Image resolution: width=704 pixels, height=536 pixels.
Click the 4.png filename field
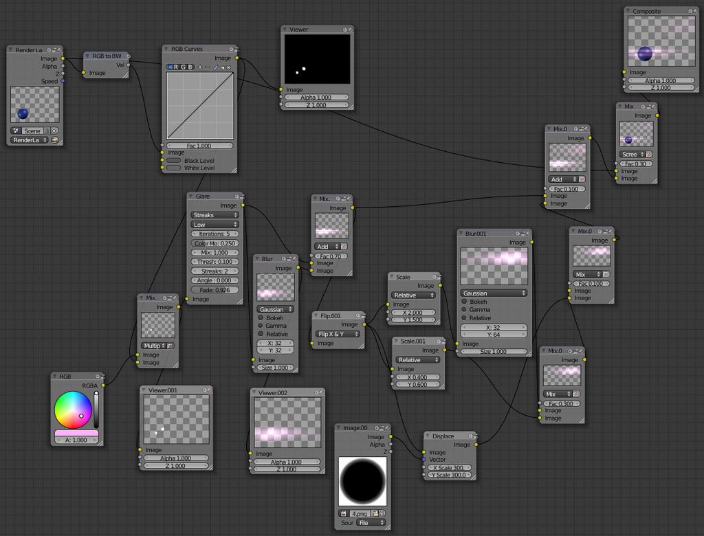[360, 513]
